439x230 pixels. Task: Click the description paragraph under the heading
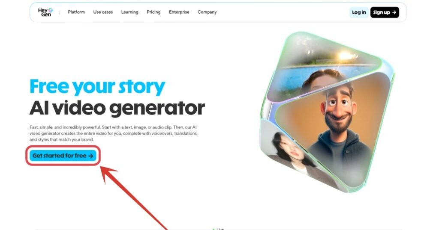113,133
